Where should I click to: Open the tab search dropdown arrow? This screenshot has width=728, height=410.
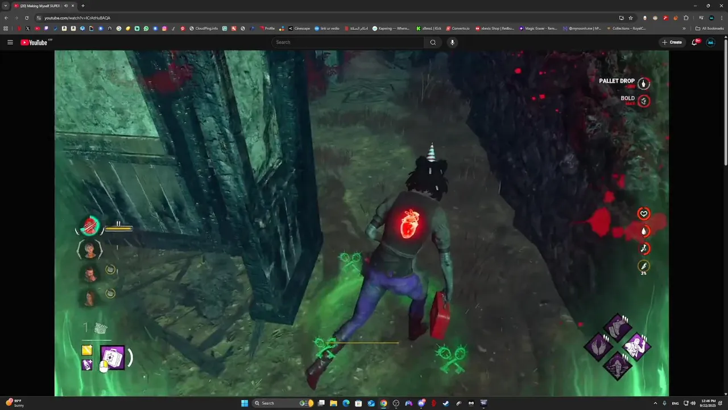click(6, 6)
